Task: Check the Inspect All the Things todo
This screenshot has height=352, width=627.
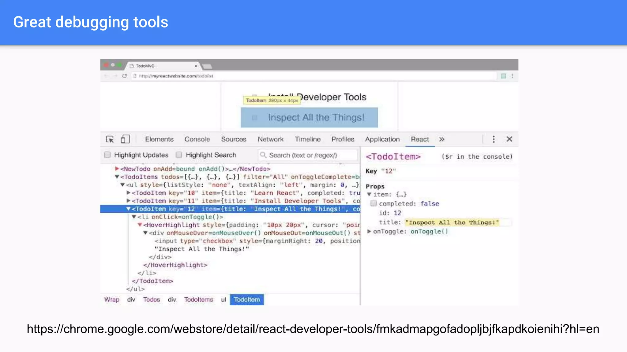Action: pyautogui.click(x=254, y=118)
